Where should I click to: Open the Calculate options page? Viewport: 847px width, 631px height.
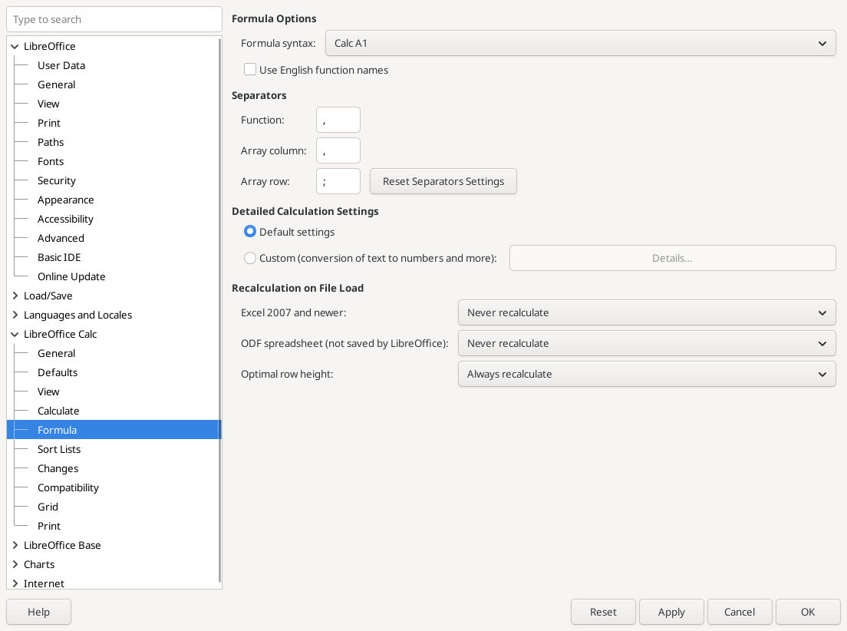(58, 411)
